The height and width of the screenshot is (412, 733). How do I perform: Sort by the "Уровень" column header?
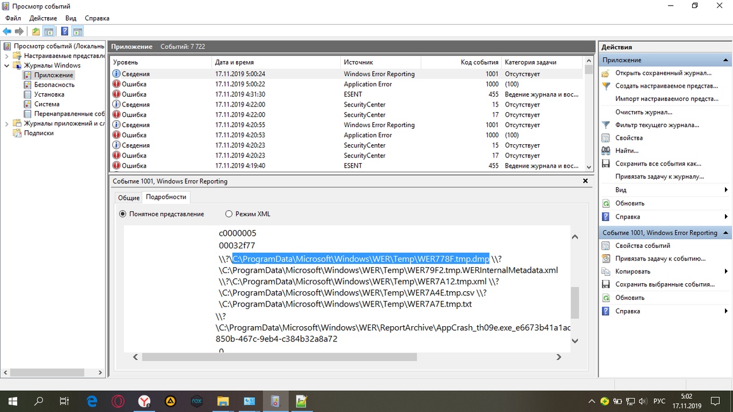(161, 62)
